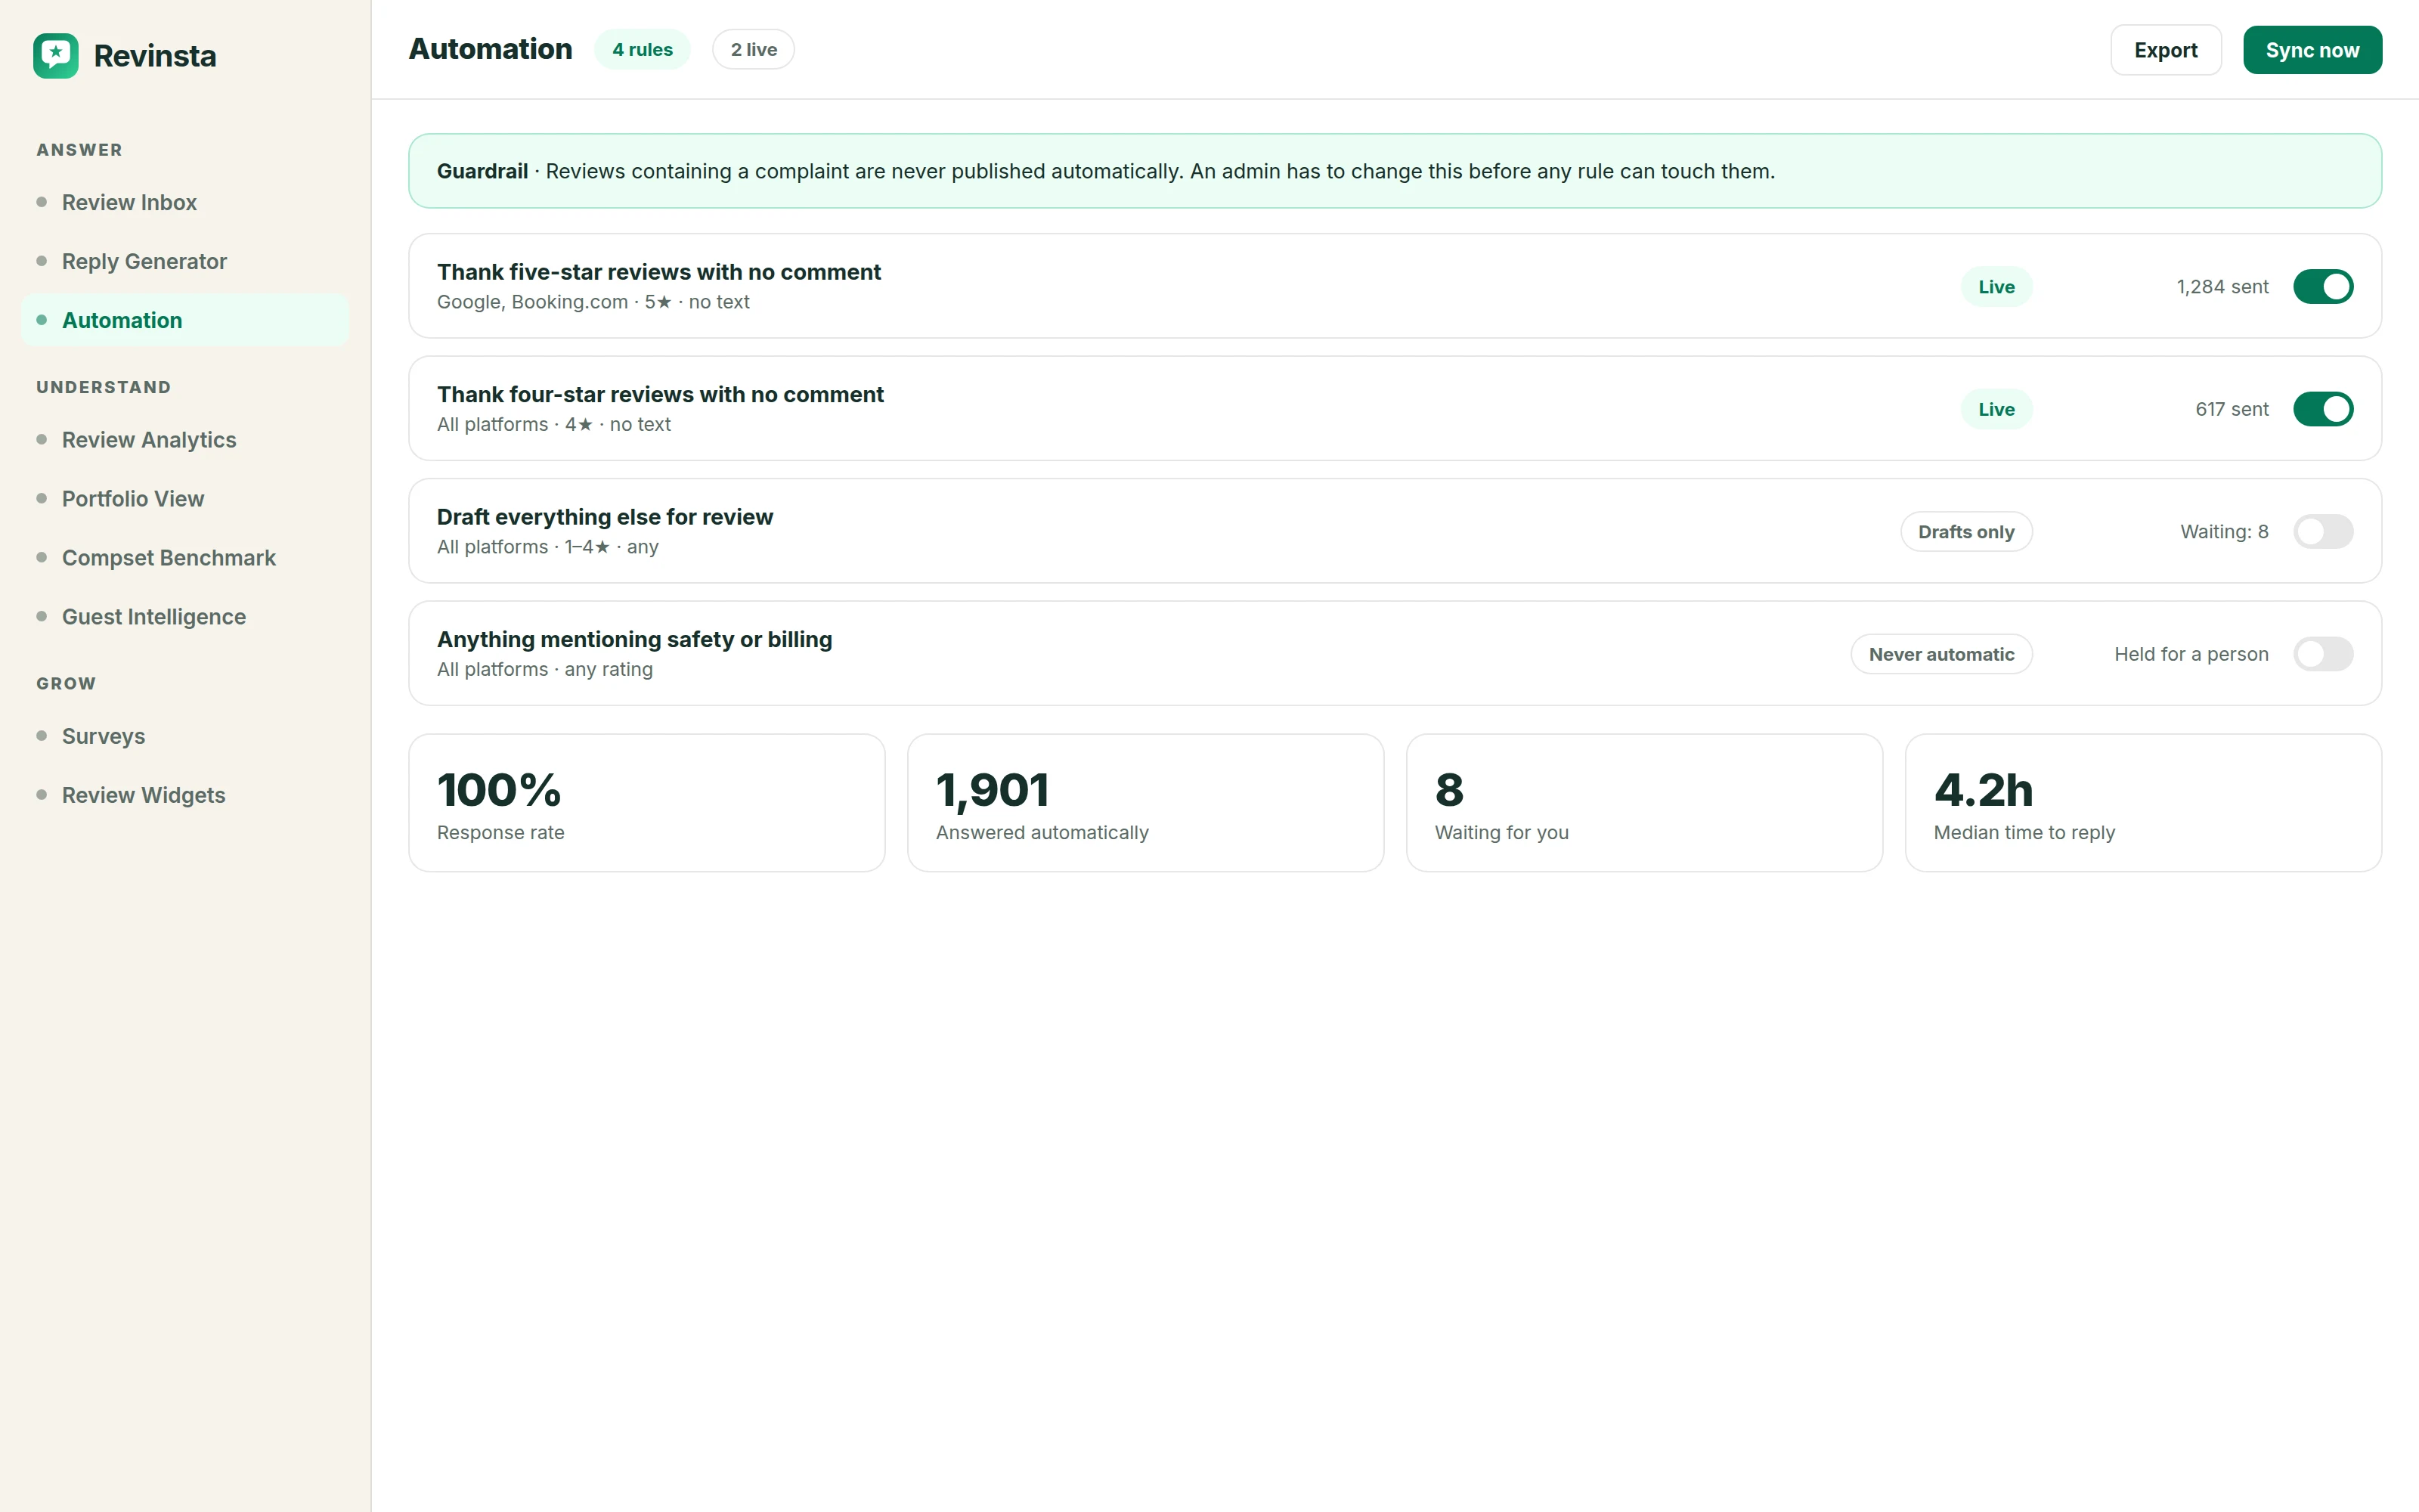The image size is (2419, 1512).
Task: Click the Revinsta logo icon
Action: (x=56, y=55)
